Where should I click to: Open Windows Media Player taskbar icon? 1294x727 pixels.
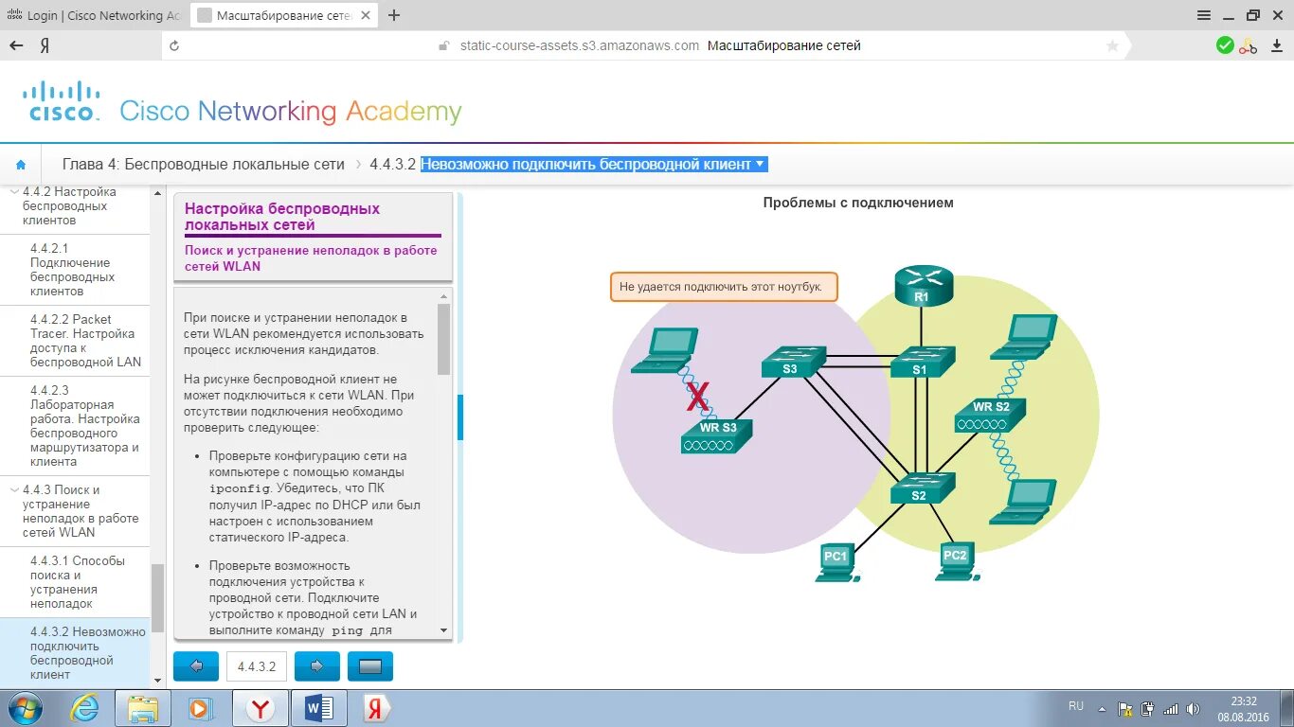[x=199, y=708]
